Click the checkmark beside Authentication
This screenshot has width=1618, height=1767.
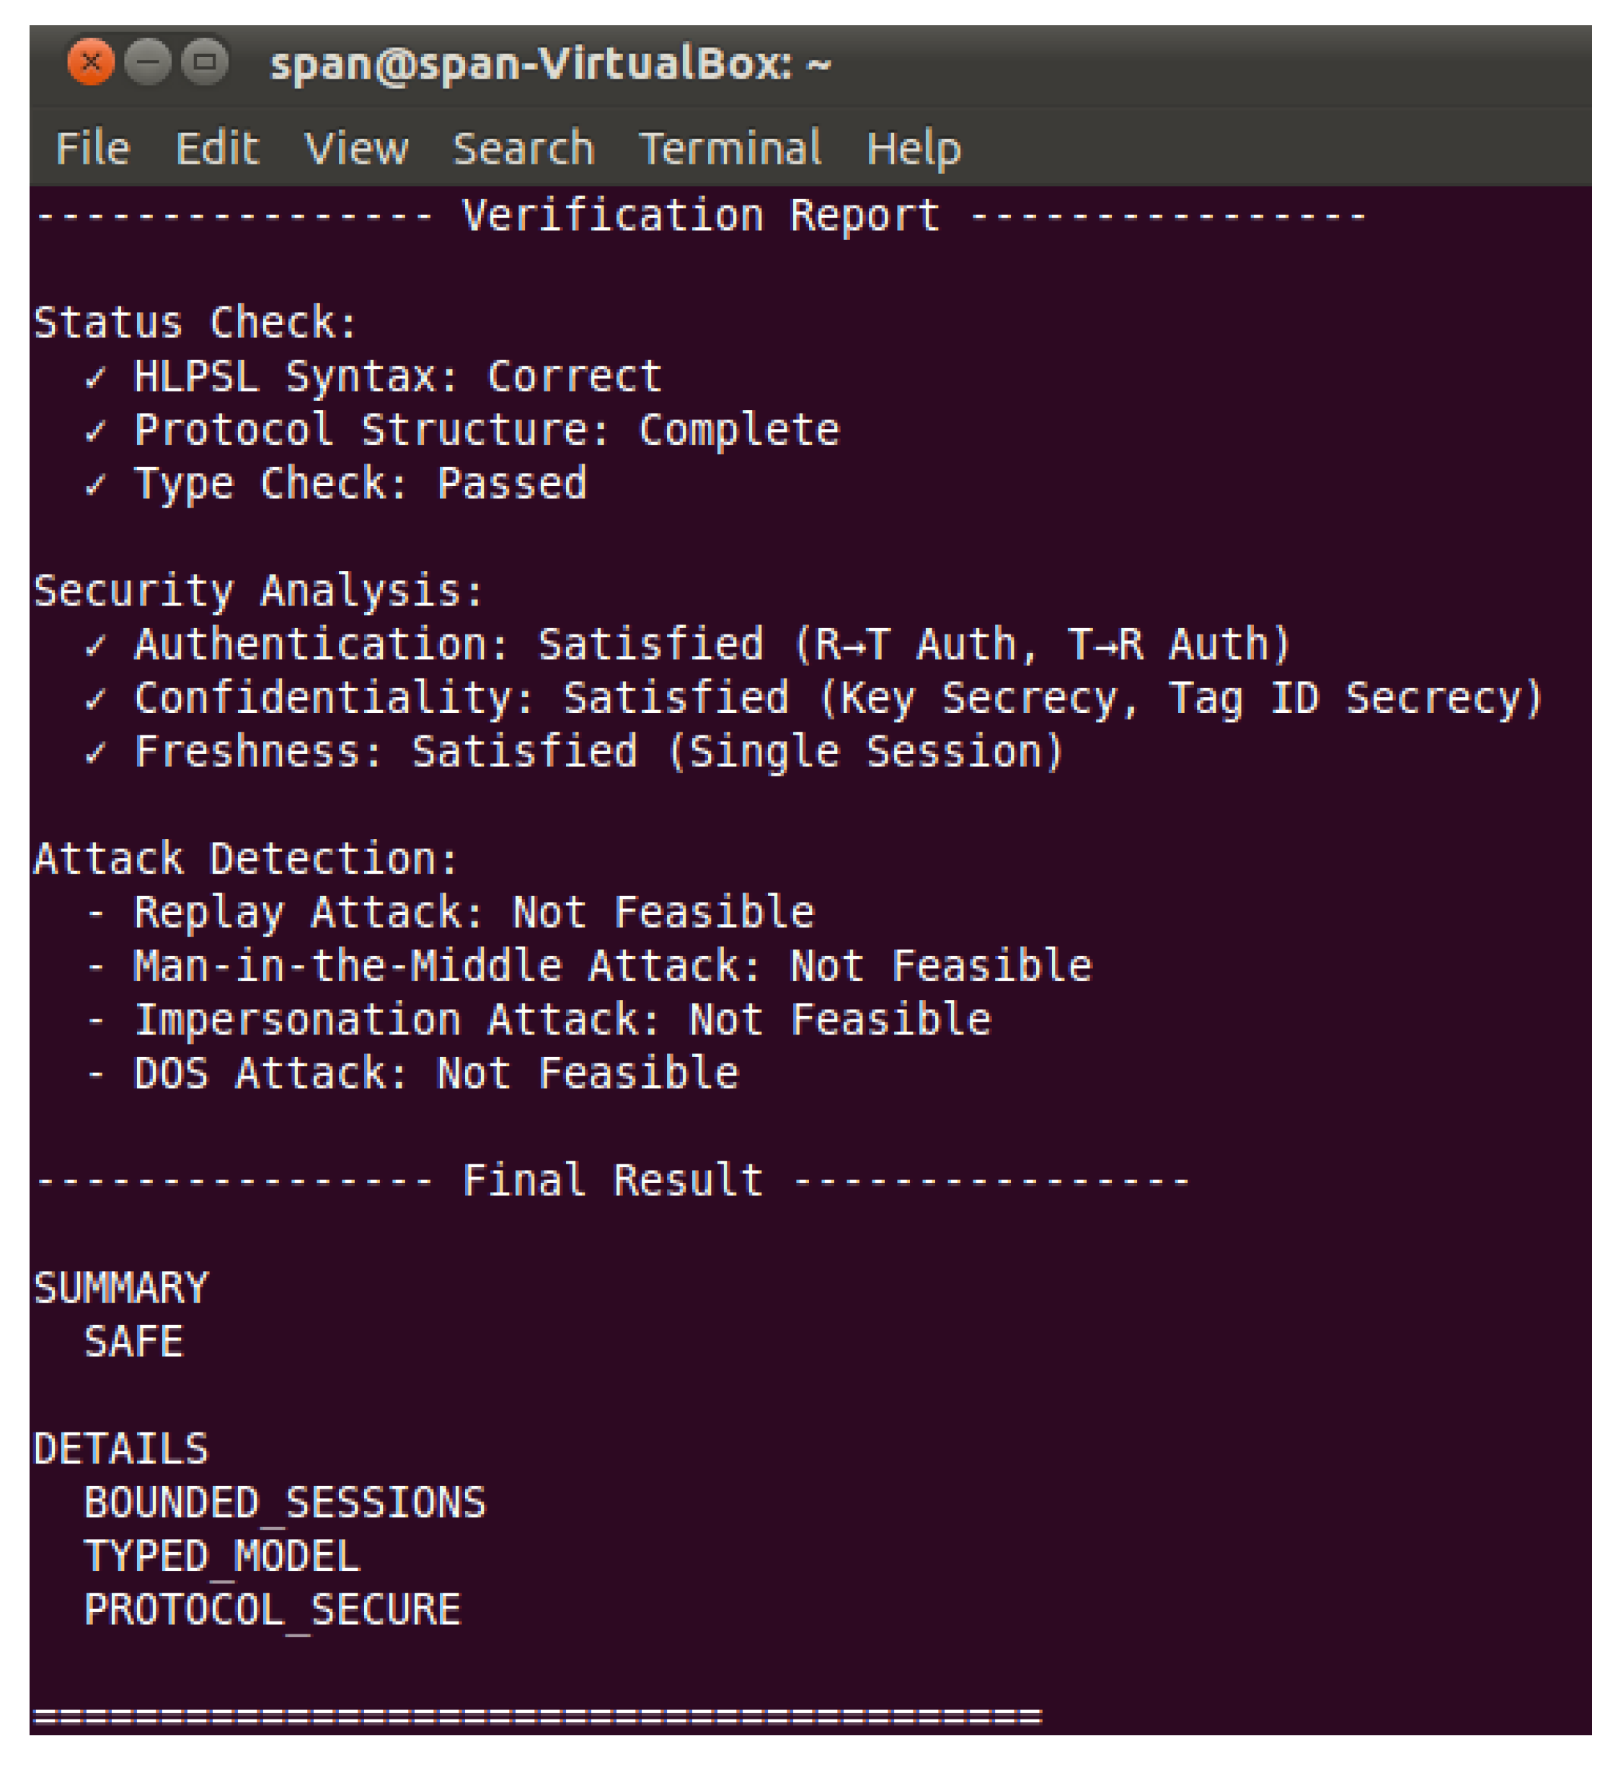click(x=96, y=646)
